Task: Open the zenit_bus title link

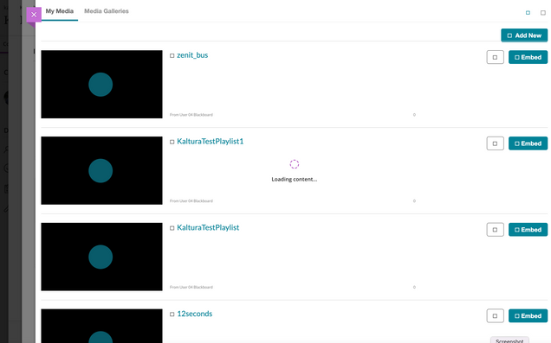Action: (192, 55)
